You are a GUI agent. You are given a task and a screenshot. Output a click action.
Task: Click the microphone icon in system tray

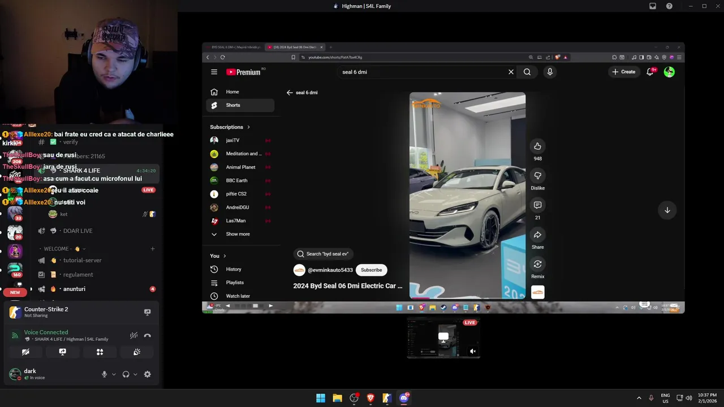click(x=651, y=398)
